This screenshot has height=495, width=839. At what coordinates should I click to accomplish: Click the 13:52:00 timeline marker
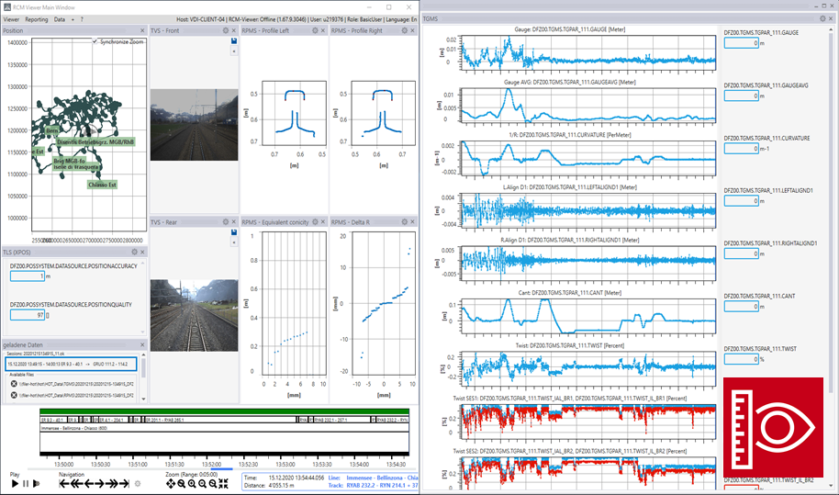[211, 464]
